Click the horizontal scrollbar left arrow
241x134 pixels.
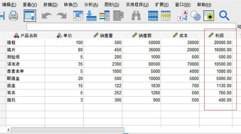(8, 130)
